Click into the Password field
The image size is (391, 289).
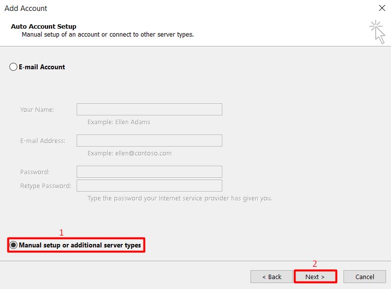pos(149,172)
